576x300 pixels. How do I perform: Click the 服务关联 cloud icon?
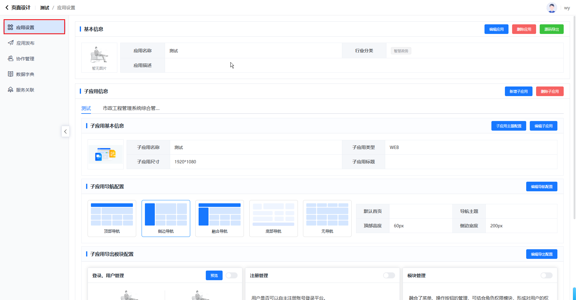click(10, 90)
